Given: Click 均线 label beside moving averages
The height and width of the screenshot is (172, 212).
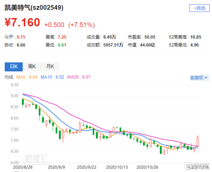Looking at the screenshot, I should (9, 77).
